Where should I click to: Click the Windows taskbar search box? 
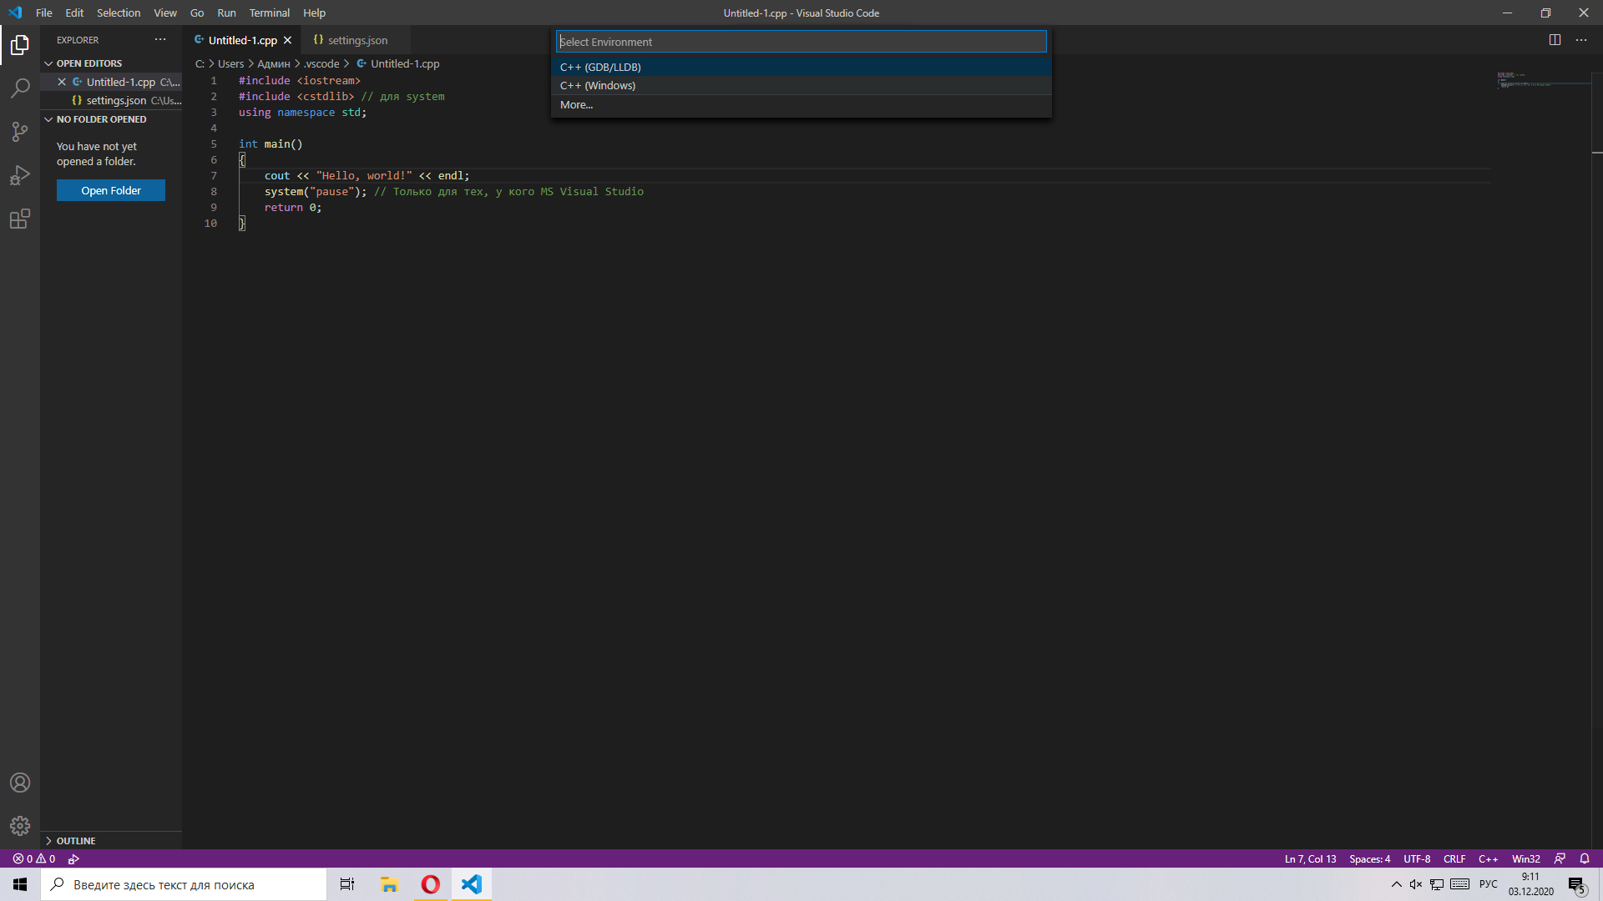tap(184, 884)
